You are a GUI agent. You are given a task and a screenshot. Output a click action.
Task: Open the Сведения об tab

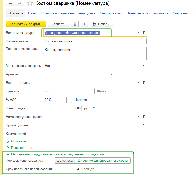(183, 13)
